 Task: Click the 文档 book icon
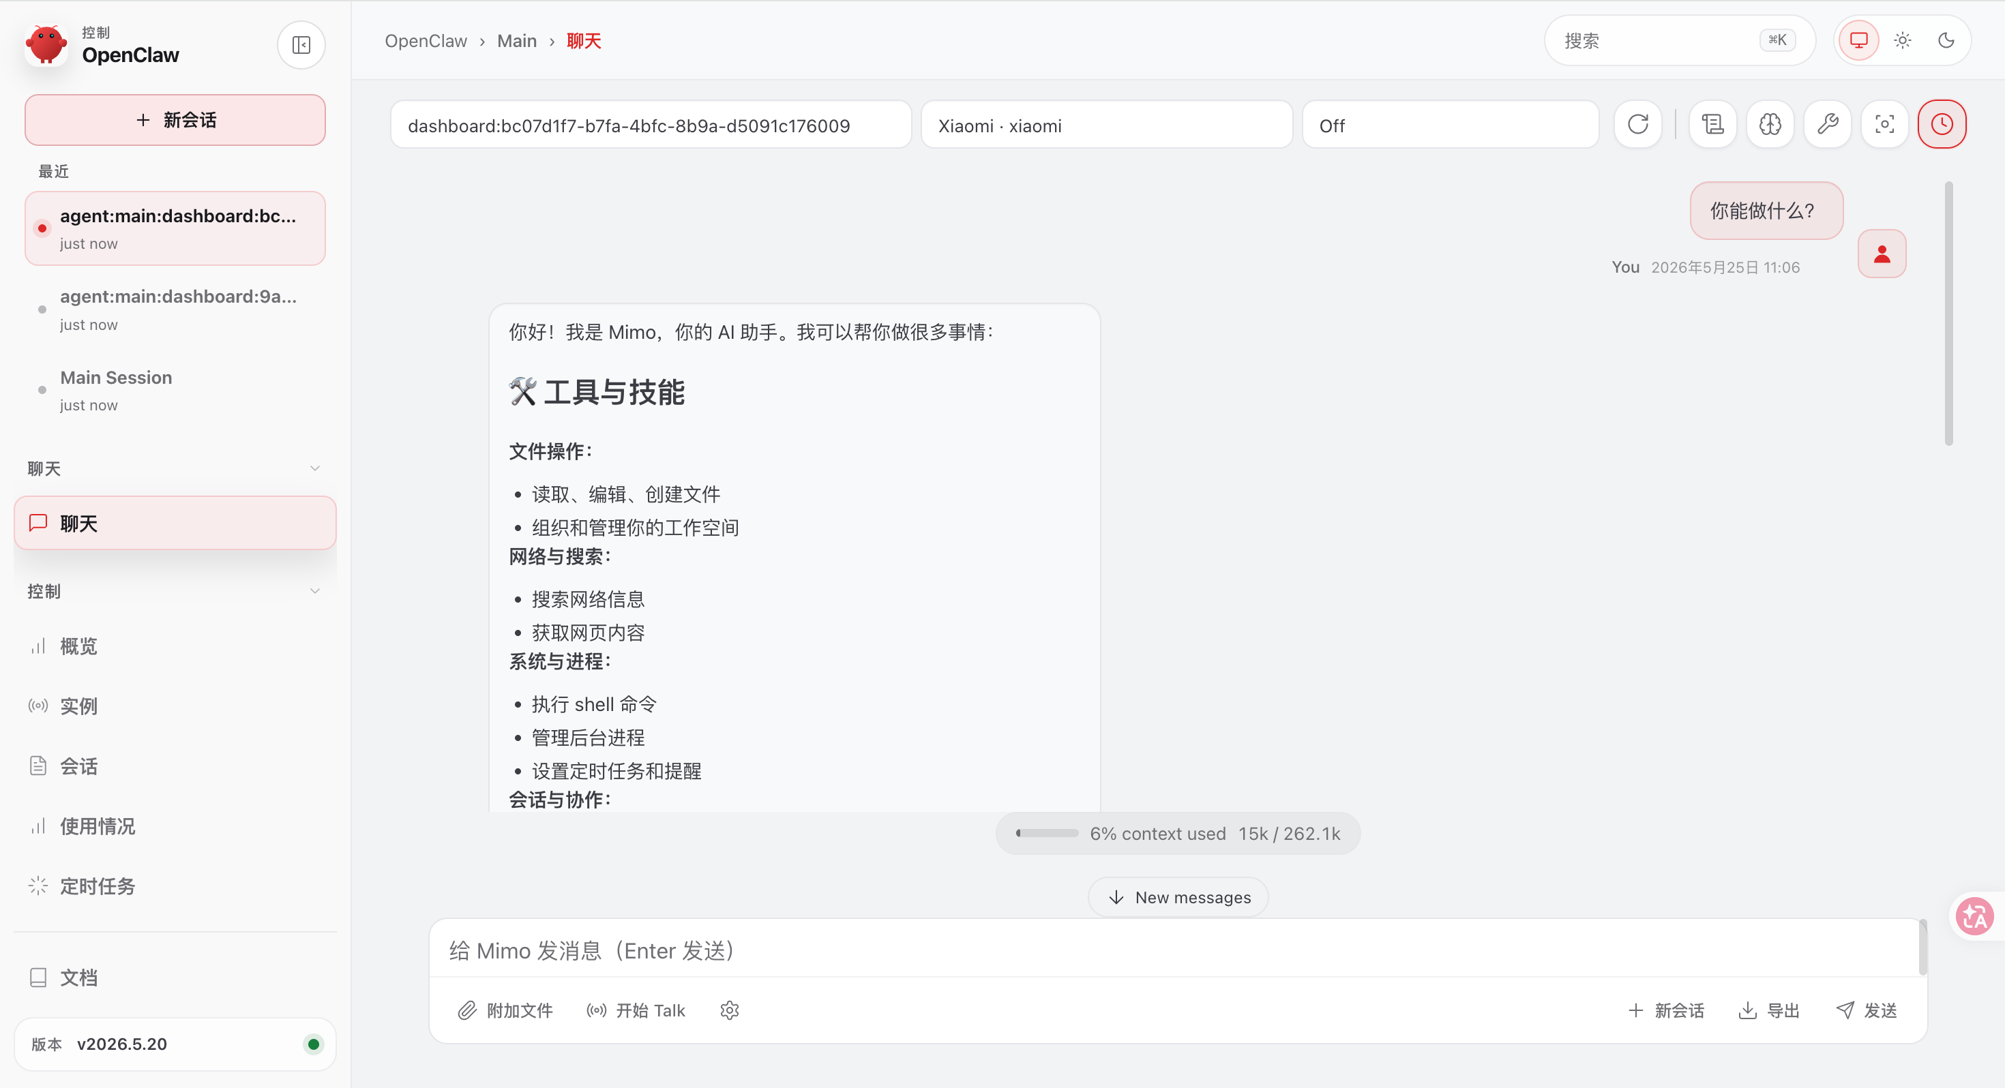38,978
